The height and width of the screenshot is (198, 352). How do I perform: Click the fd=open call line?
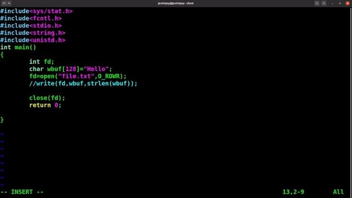(x=78, y=76)
